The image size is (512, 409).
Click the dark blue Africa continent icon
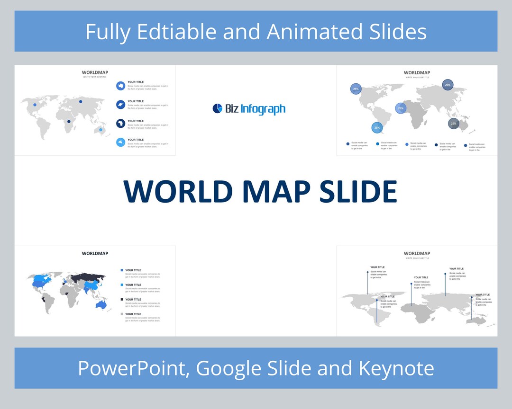click(x=121, y=123)
